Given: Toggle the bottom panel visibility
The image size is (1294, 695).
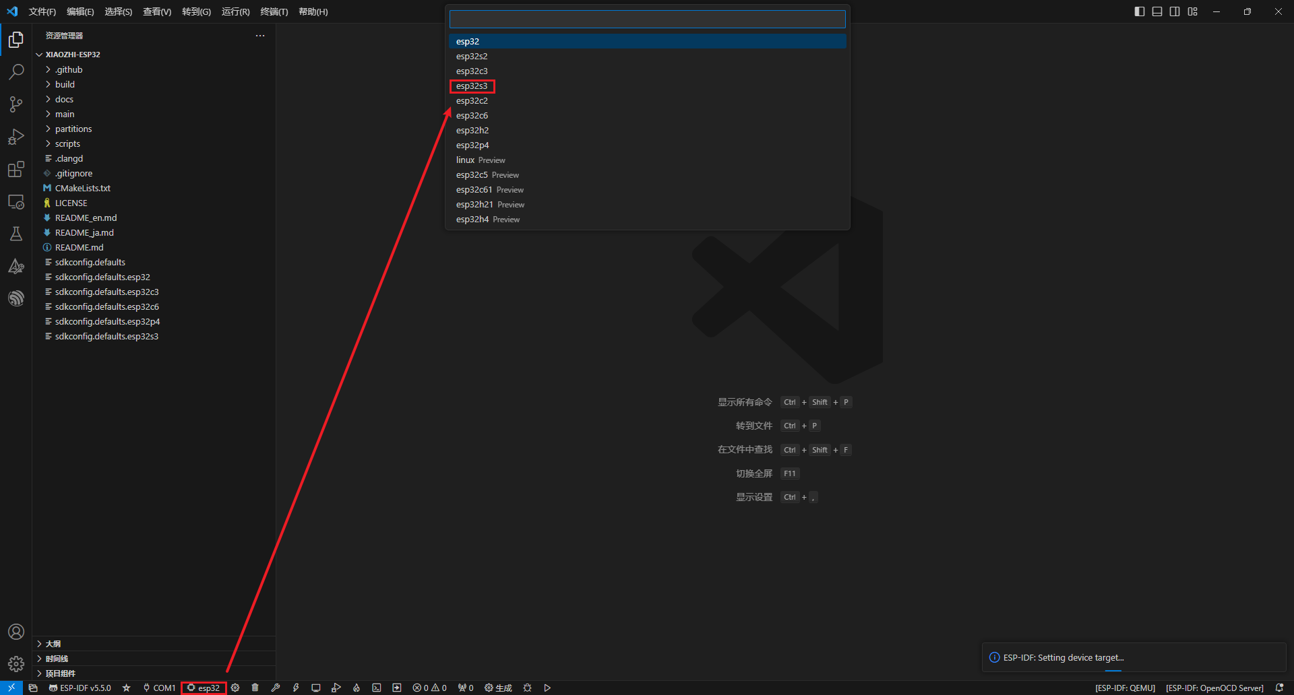Looking at the screenshot, I should pos(1157,11).
